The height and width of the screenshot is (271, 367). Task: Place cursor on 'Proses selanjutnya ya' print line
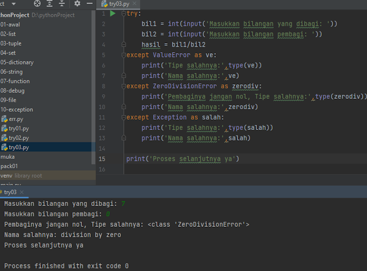coord(183,159)
